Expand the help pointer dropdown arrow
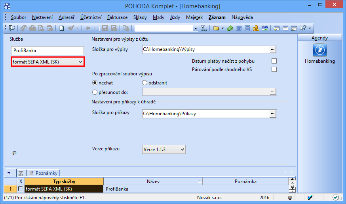 click(x=310, y=28)
